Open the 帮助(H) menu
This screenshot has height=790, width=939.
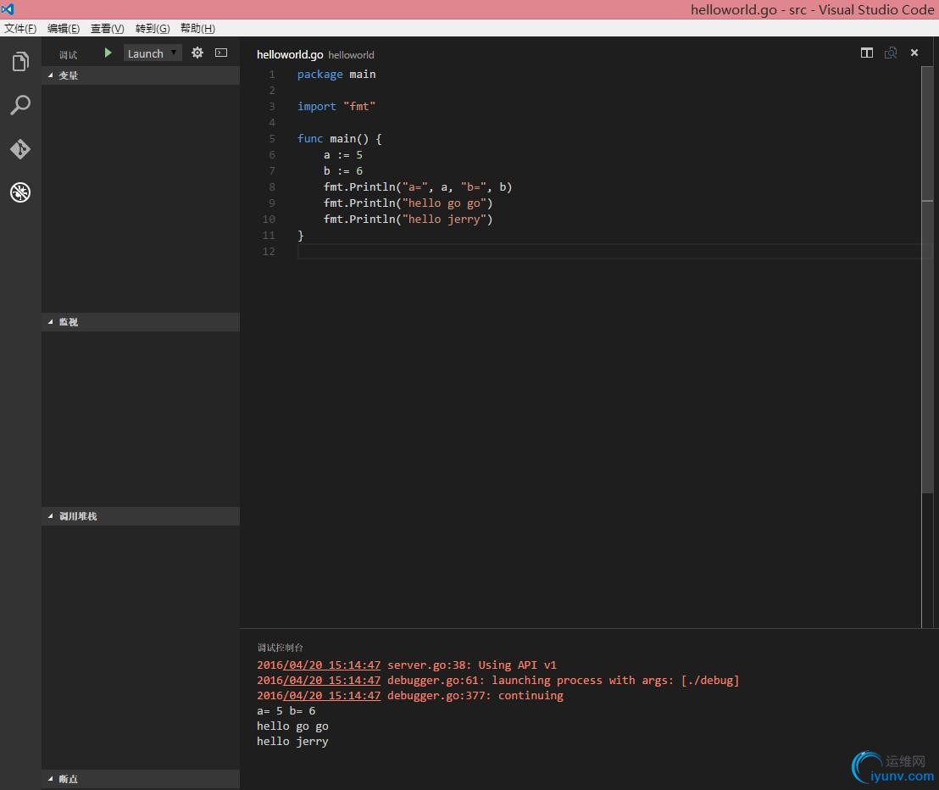tap(197, 28)
